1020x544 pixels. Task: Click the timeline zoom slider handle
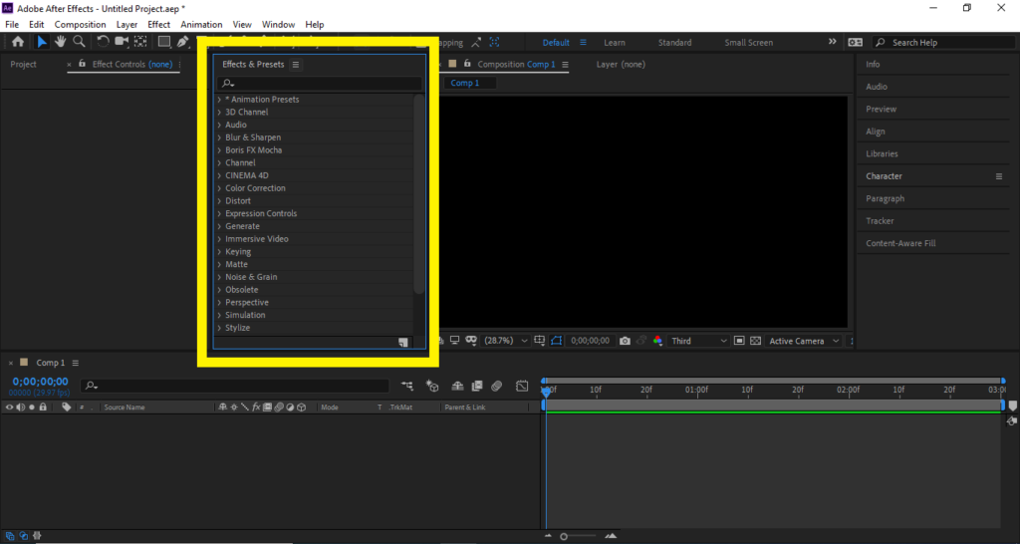coord(564,537)
